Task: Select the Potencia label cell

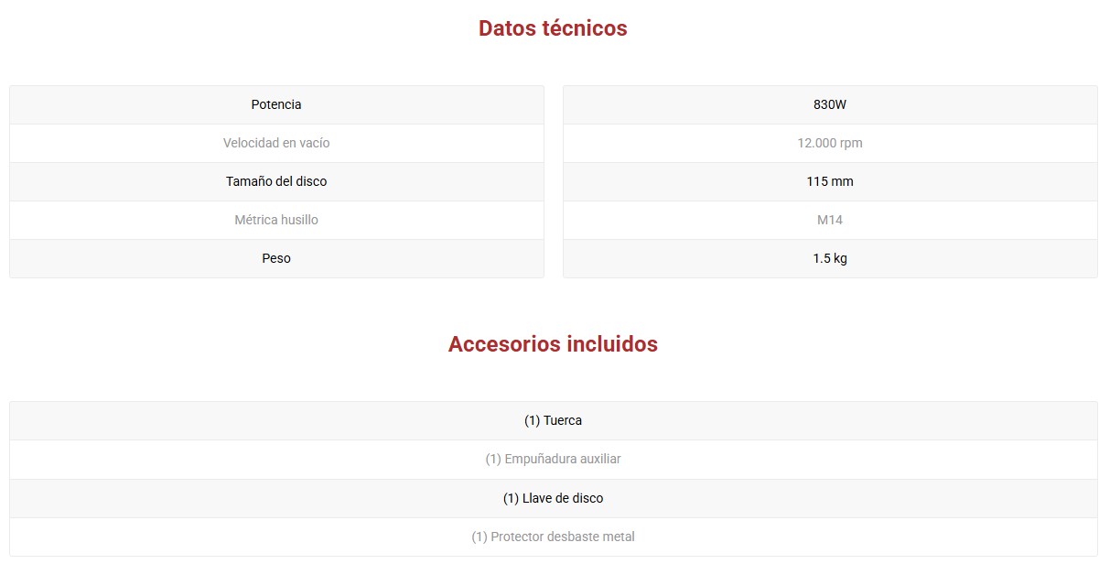Action: coord(276,104)
